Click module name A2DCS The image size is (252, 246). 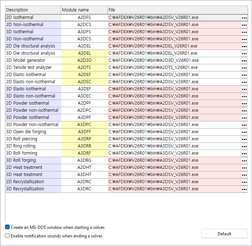tap(84, 25)
